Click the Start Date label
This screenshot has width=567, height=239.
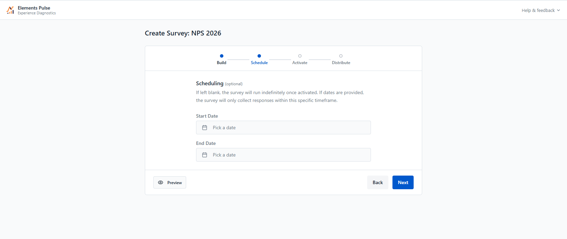click(x=207, y=116)
